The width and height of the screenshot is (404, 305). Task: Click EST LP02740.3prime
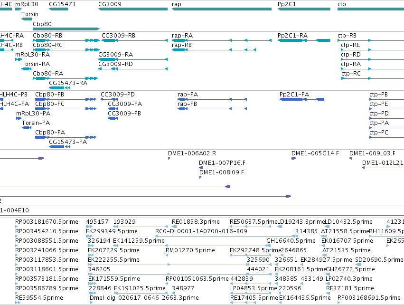click(x=349, y=279)
